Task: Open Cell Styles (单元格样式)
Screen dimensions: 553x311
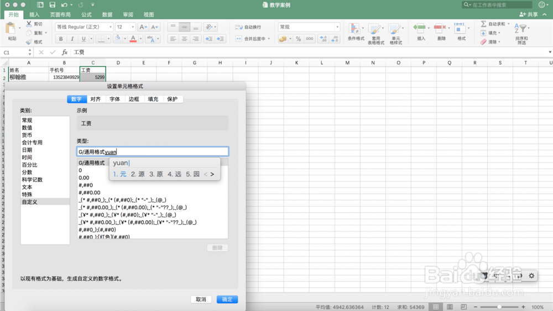Action: (x=396, y=34)
